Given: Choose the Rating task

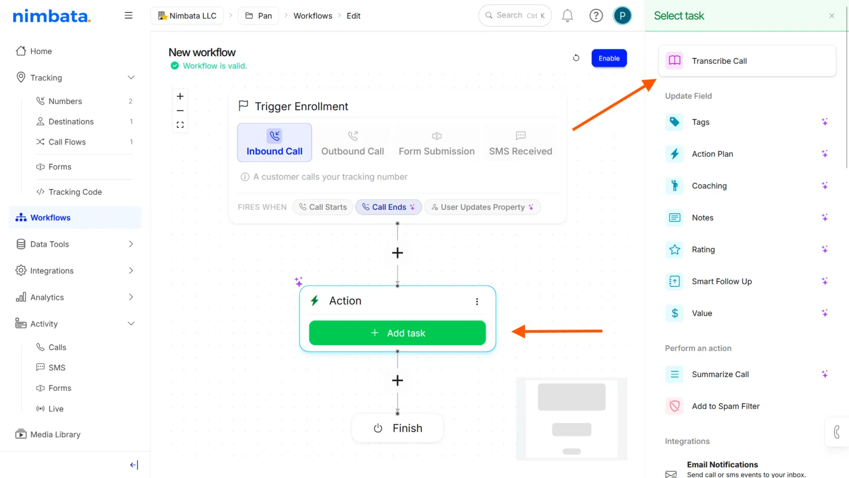Looking at the screenshot, I should tap(747, 250).
